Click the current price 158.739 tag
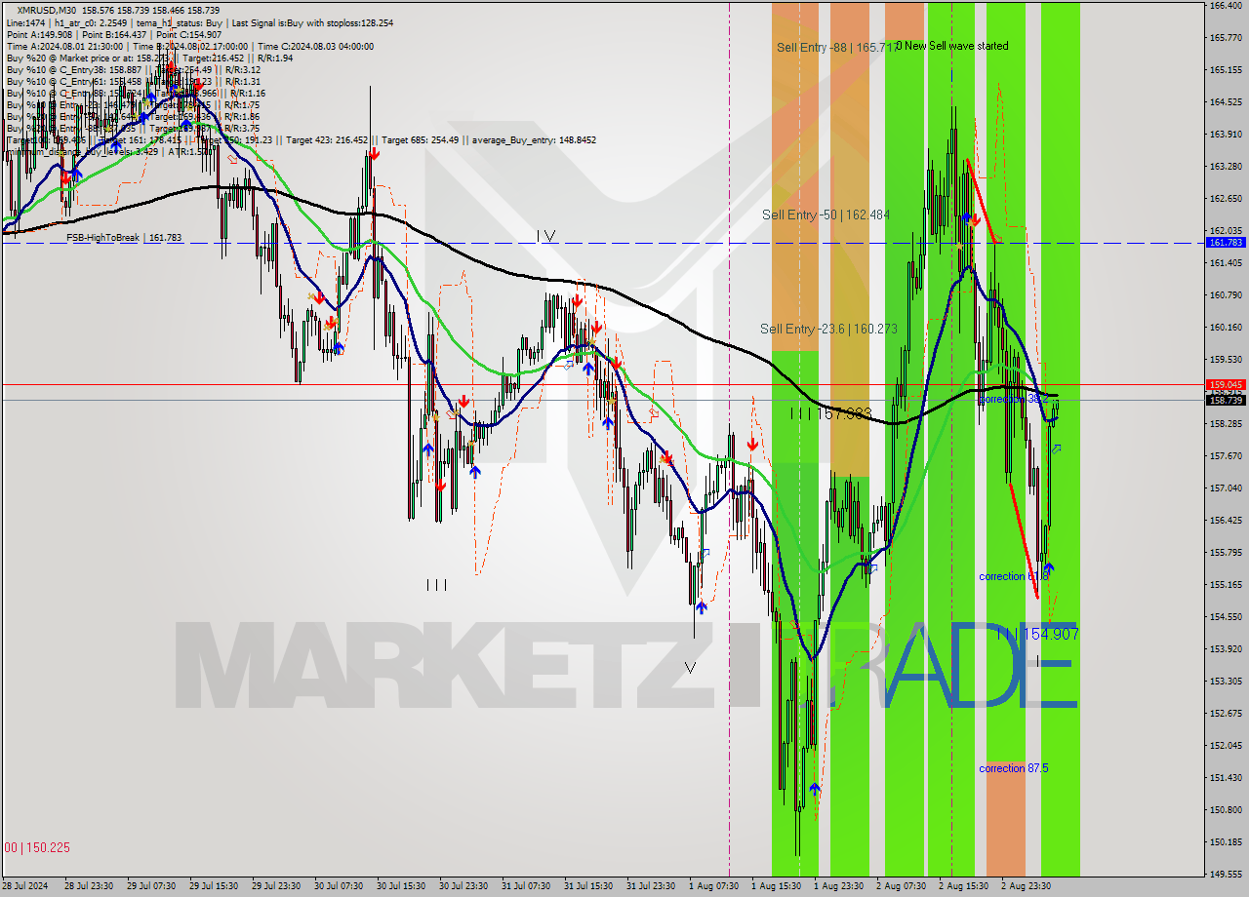 pyautogui.click(x=1226, y=400)
